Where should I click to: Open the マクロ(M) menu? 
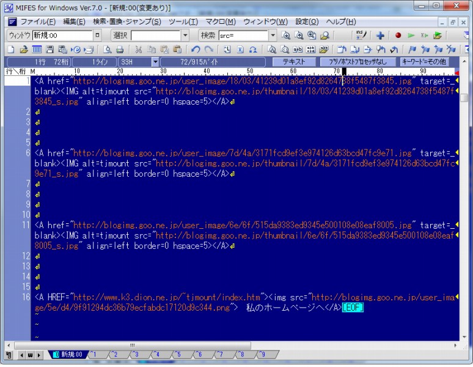tap(220, 21)
